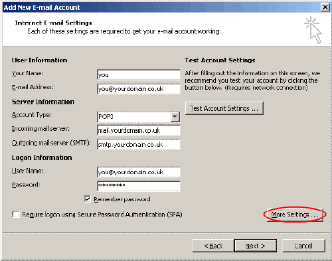
Task: Click the Internet E-mail Settings heading
Action: pyautogui.click(x=53, y=23)
